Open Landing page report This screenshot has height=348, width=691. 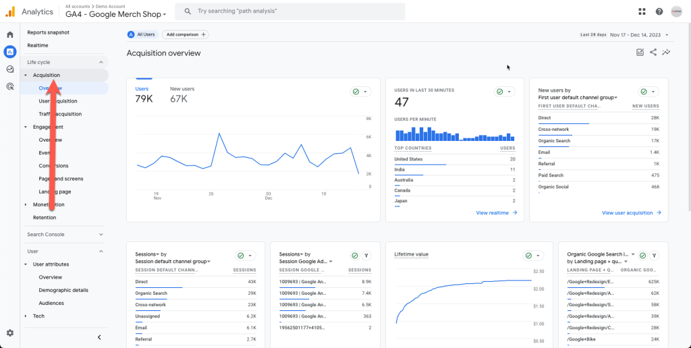click(x=55, y=192)
